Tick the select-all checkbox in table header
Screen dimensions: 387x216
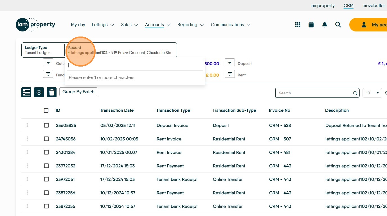coord(46,110)
